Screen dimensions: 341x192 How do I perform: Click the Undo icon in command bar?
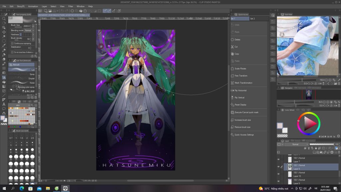[62, 11]
